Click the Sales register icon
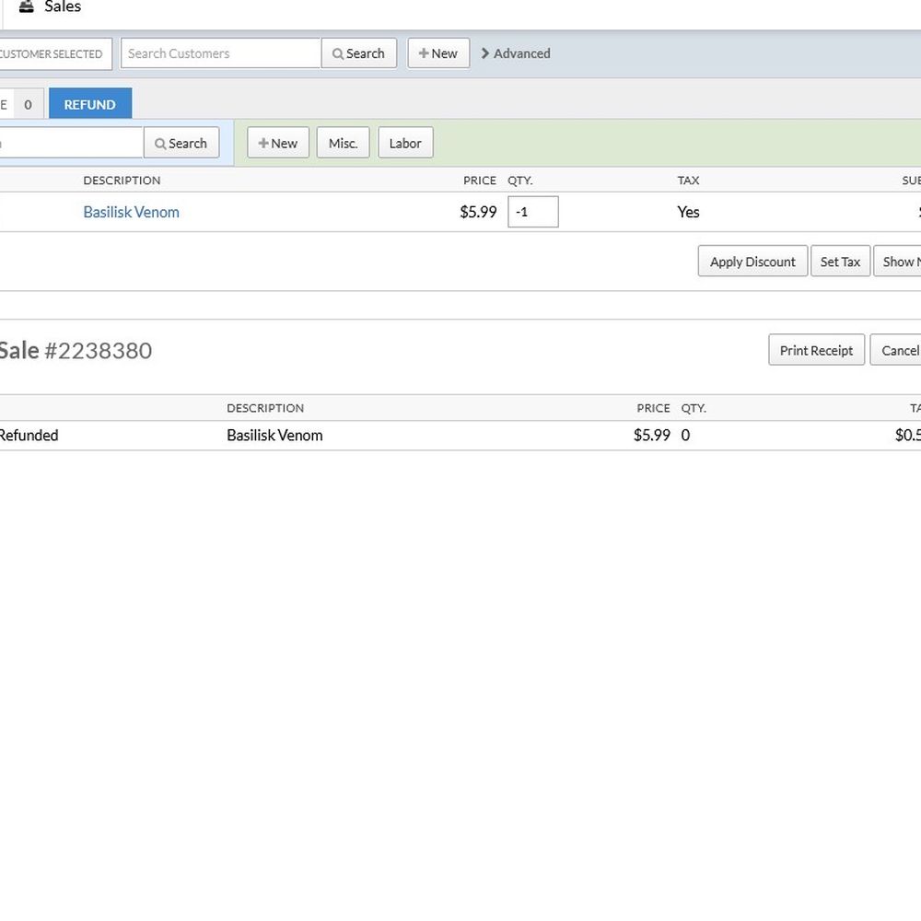The height and width of the screenshot is (921, 921). pos(27,6)
